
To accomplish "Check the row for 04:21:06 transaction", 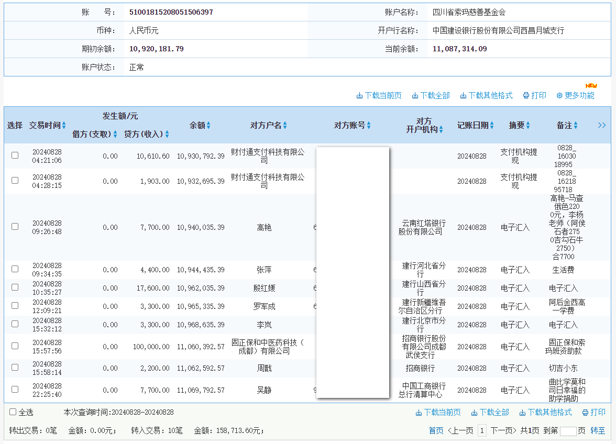I will (15, 155).
